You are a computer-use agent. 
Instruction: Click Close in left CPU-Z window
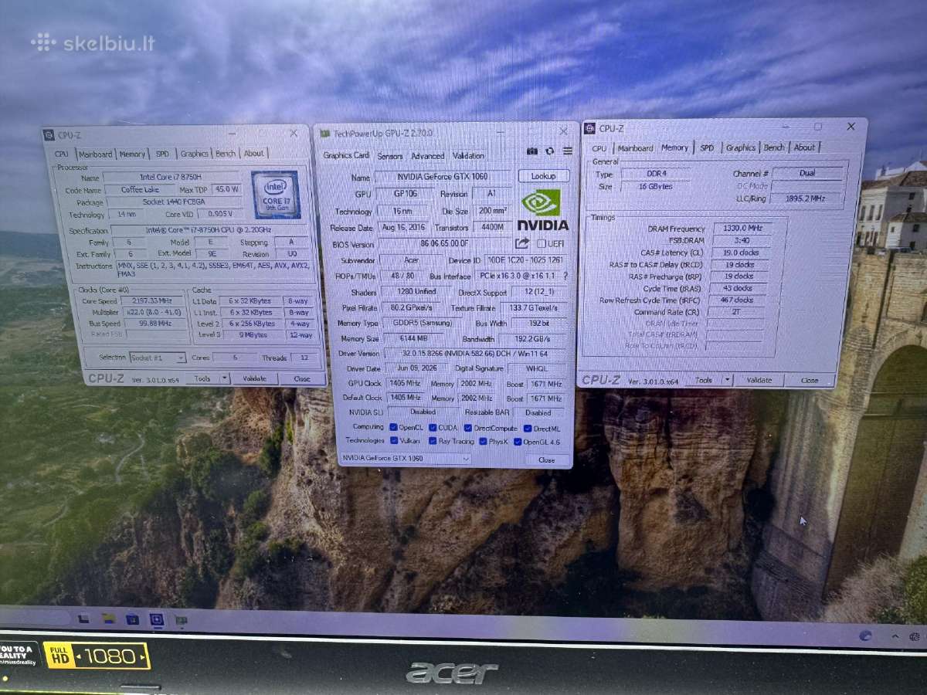coord(301,378)
